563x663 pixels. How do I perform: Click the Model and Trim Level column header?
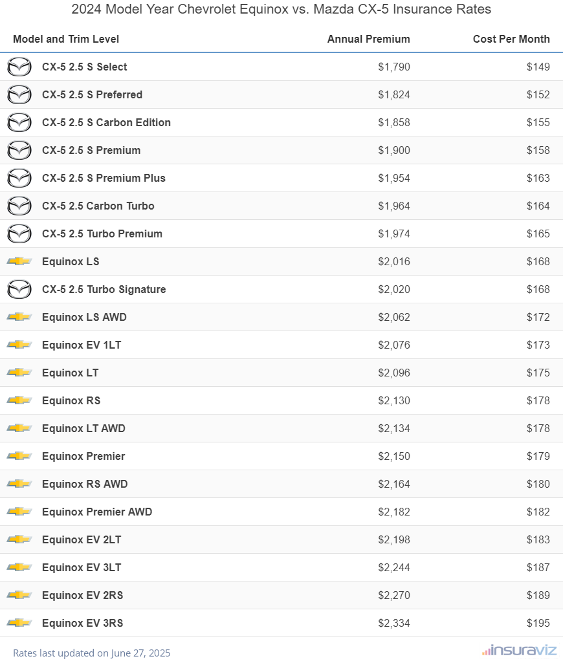(66, 39)
